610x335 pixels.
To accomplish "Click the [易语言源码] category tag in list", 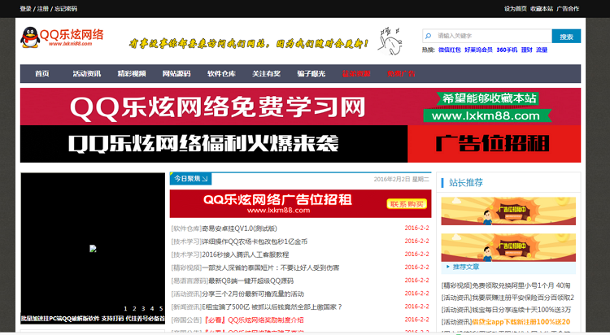I will (190, 281).
